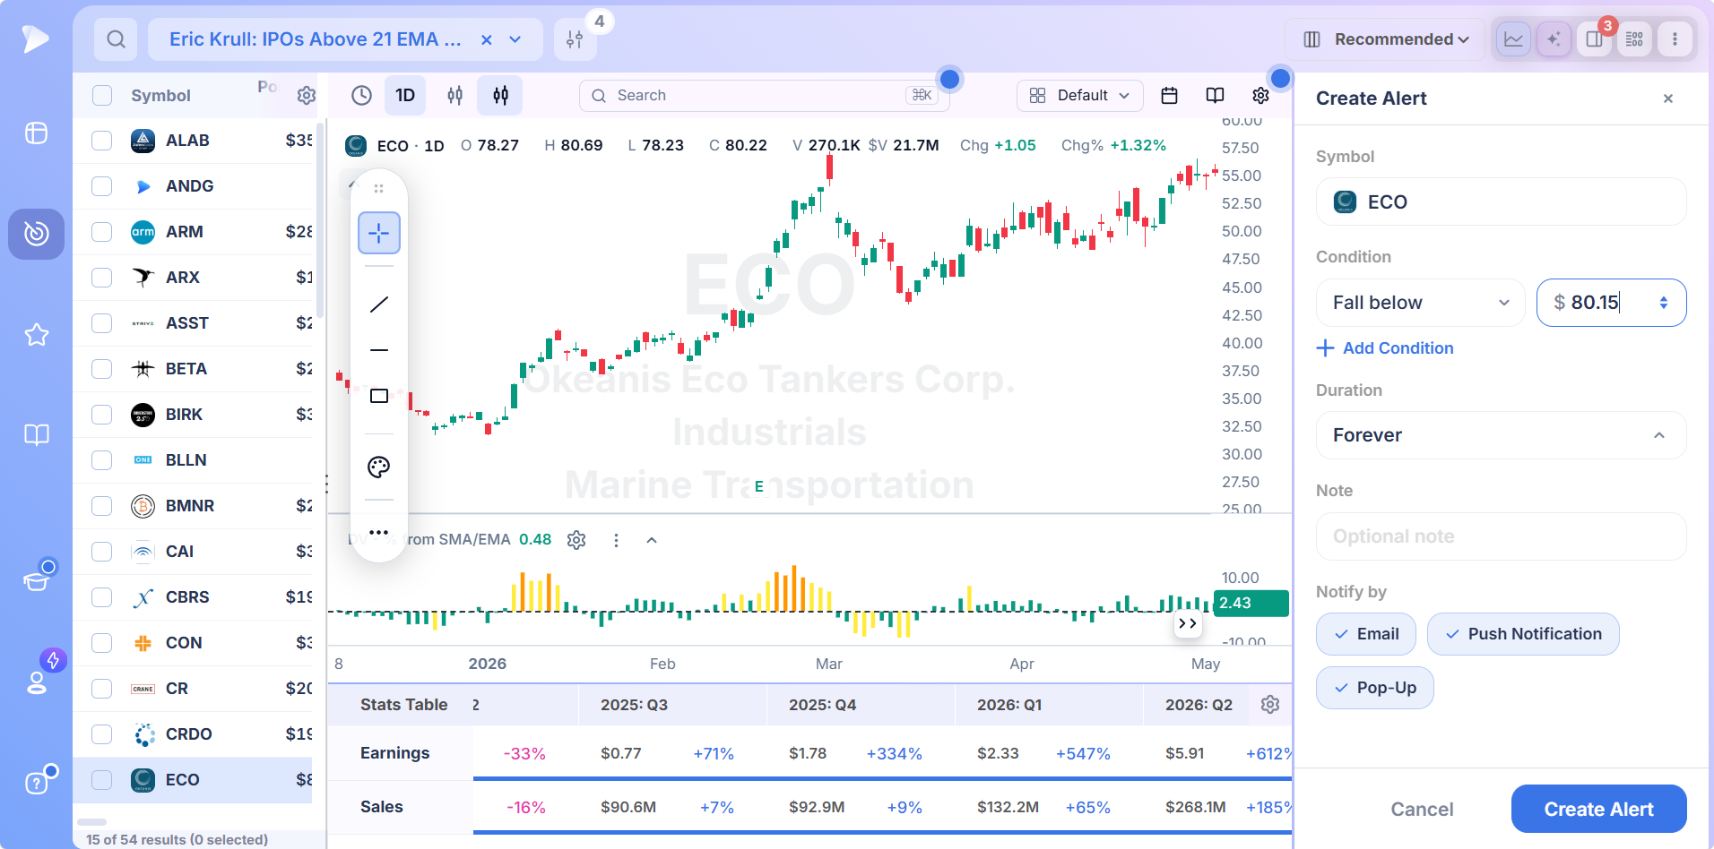Check the BIRK row checkbox
This screenshot has height=849, width=1714.
(102, 415)
